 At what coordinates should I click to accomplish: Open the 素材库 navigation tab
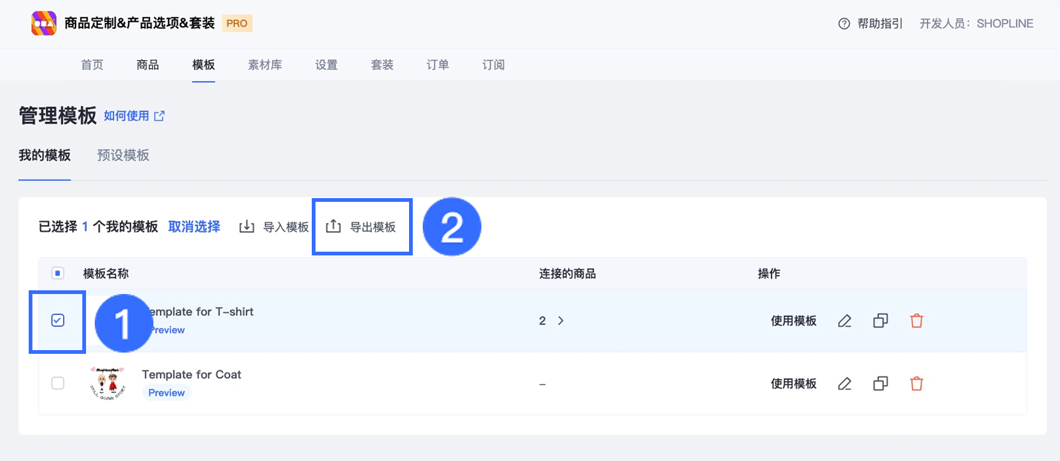coord(265,65)
